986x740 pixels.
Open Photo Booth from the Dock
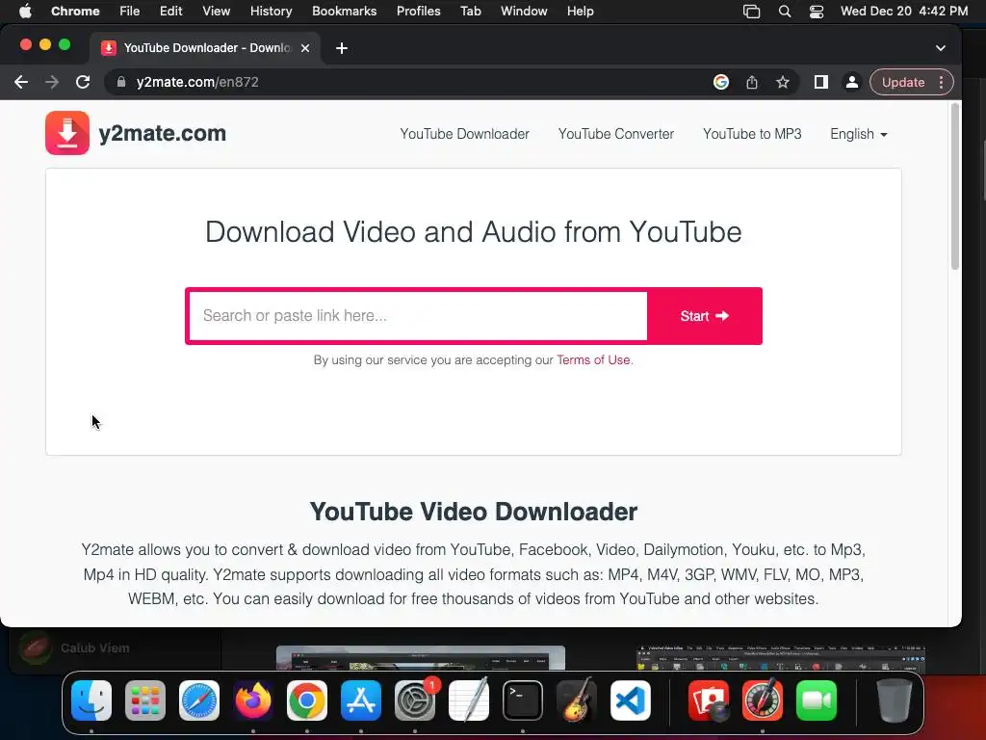tap(709, 700)
